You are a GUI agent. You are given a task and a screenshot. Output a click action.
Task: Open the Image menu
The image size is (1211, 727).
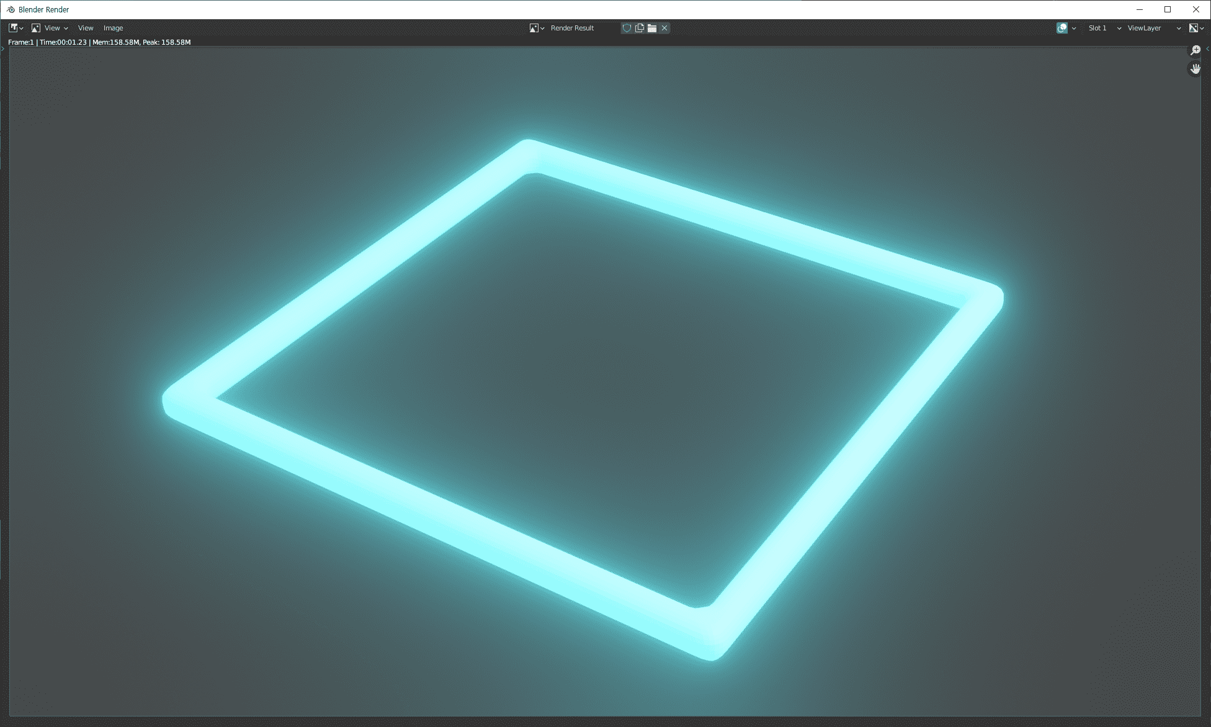coord(113,28)
